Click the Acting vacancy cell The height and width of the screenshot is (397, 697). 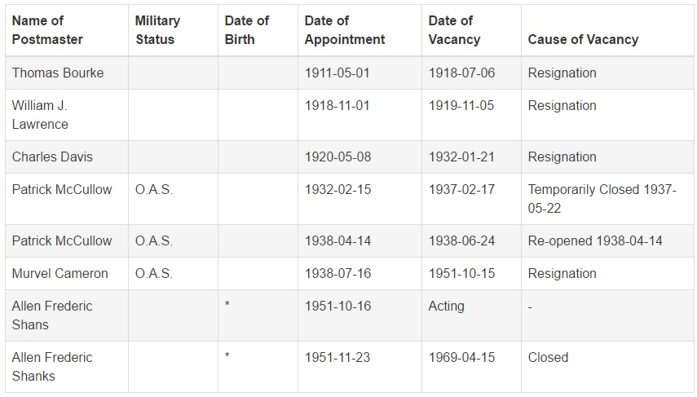point(446,307)
